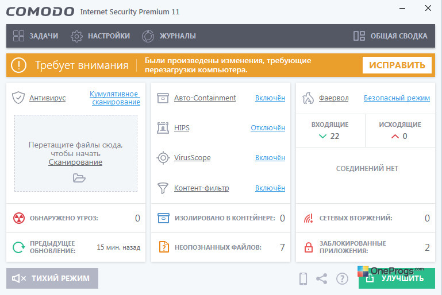
Task: Click the Фаервол flame icon
Action: tap(308, 98)
